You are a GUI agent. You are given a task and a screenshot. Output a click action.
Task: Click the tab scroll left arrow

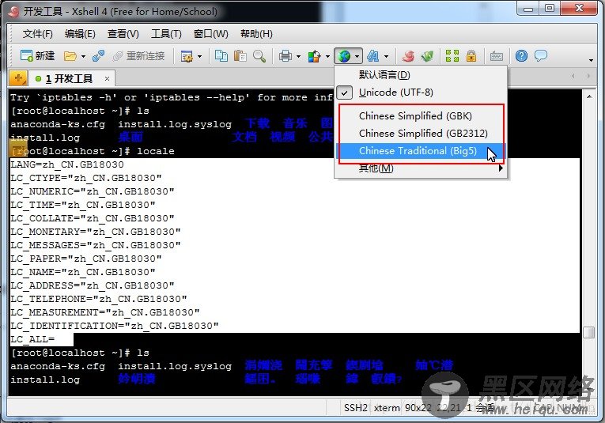tap(573, 76)
